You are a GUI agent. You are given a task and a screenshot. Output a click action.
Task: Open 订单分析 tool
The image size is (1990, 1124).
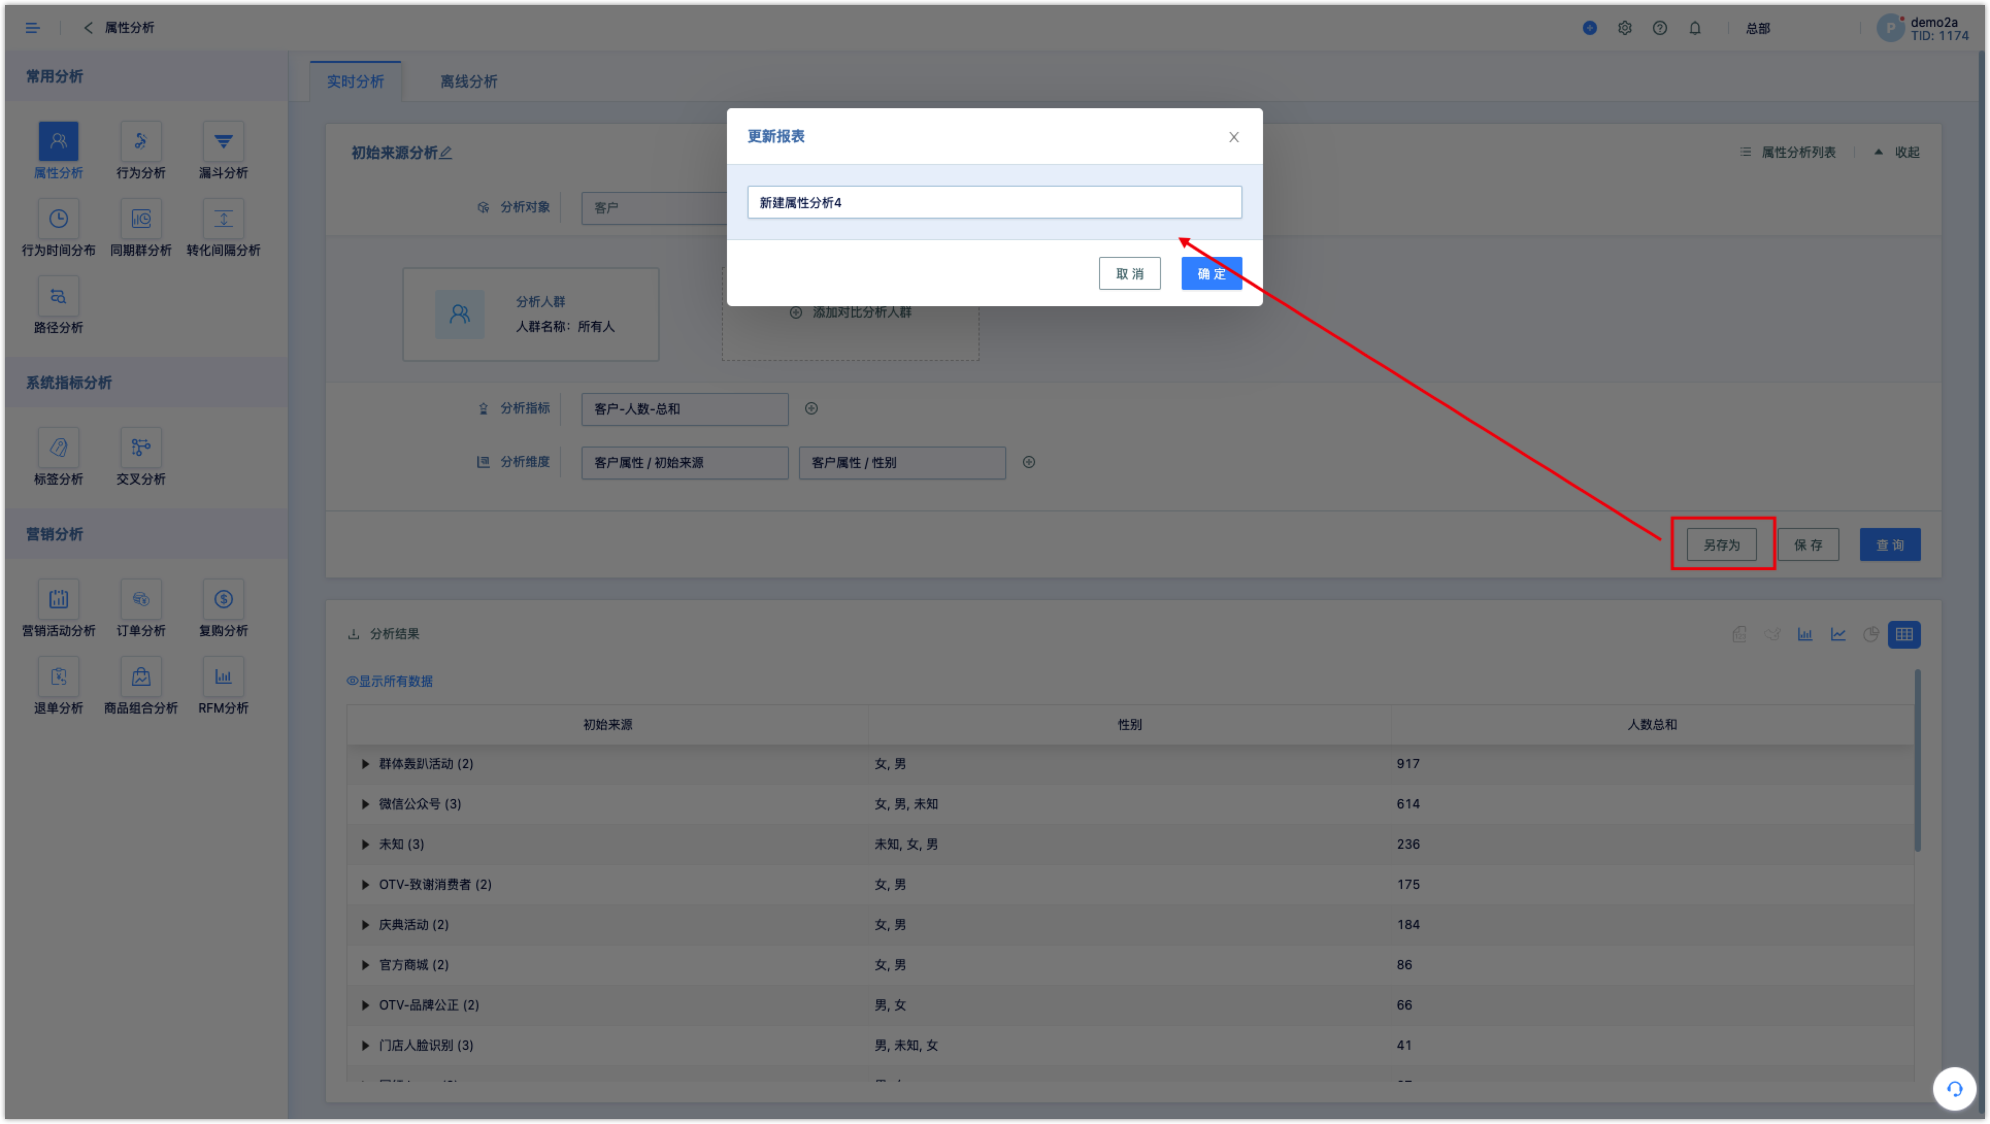(141, 609)
